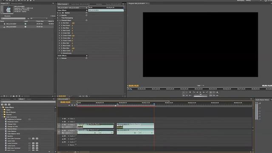This screenshot has height=153, width=272.
Task: Click the shuttle slider in Program monitor
Action: (201, 94)
